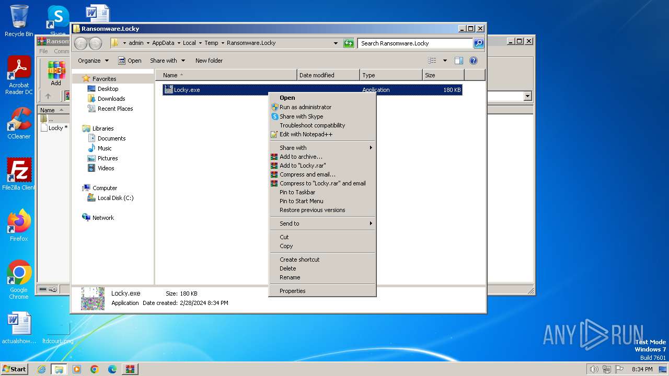This screenshot has height=376, width=669.
Task: Click AppData breadcrumb in address bar
Action: tap(163, 43)
